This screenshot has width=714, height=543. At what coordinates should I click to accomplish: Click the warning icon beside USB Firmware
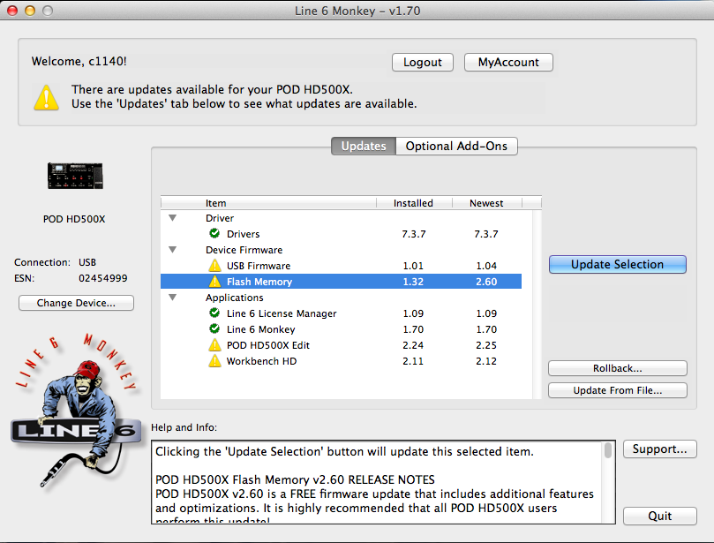click(214, 265)
